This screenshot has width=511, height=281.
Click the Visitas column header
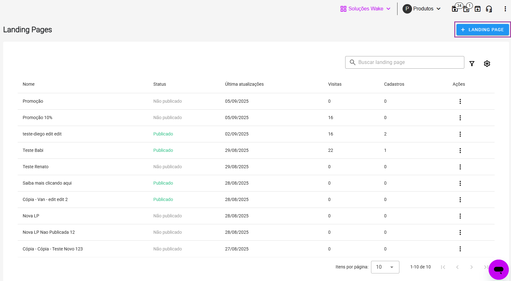pos(334,84)
